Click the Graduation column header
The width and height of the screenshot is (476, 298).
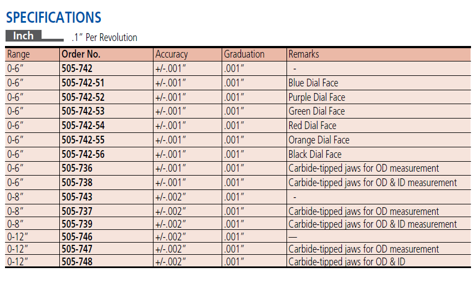pyautogui.click(x=244, y=54)
